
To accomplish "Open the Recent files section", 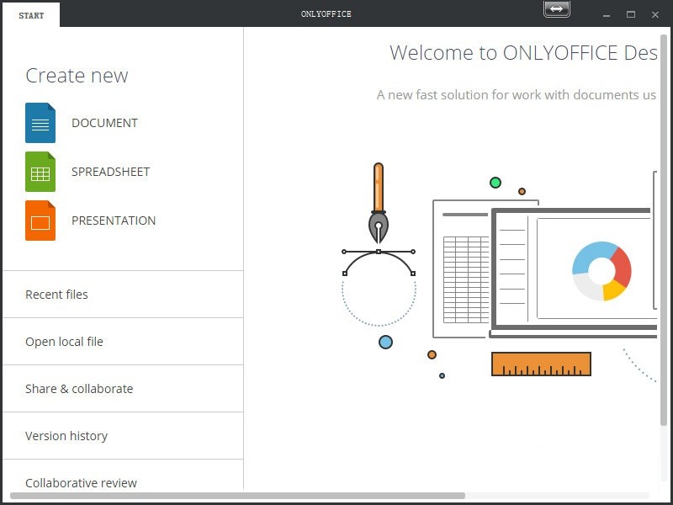I will [x=56, y=295].
